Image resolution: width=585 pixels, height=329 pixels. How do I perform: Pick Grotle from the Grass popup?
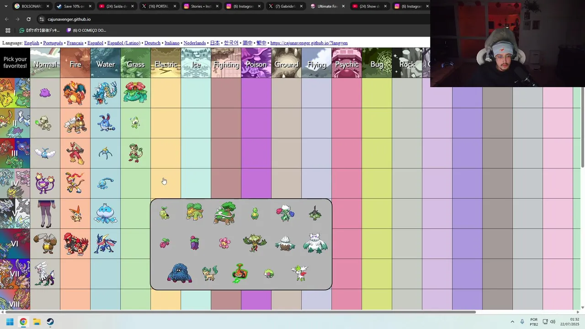tap(194, 212)
